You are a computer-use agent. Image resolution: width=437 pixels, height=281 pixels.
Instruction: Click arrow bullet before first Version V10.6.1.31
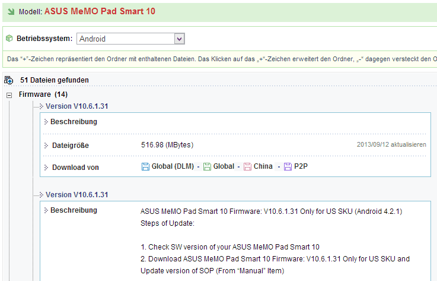click(x=42, y=106)
